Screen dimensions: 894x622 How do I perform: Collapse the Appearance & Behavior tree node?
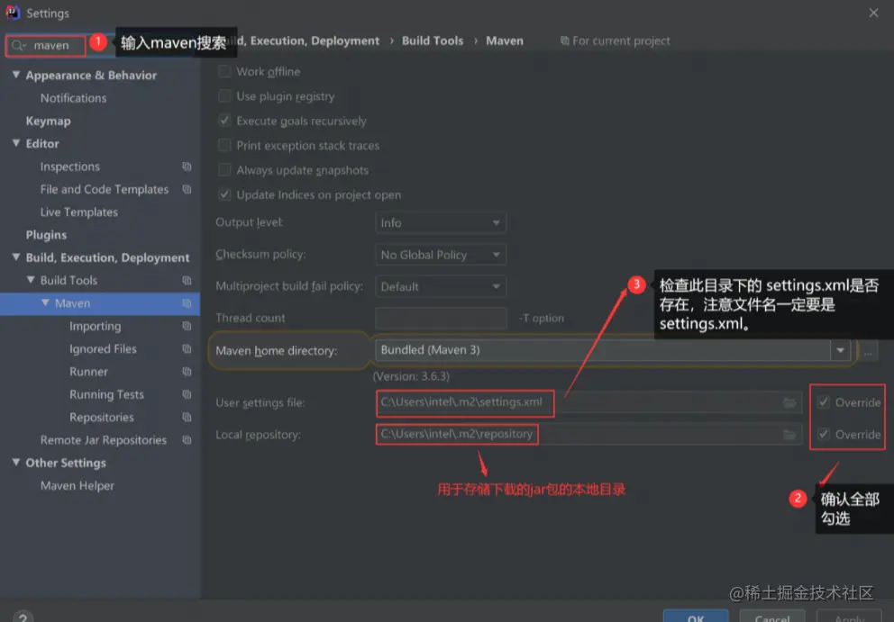point(16,75)
